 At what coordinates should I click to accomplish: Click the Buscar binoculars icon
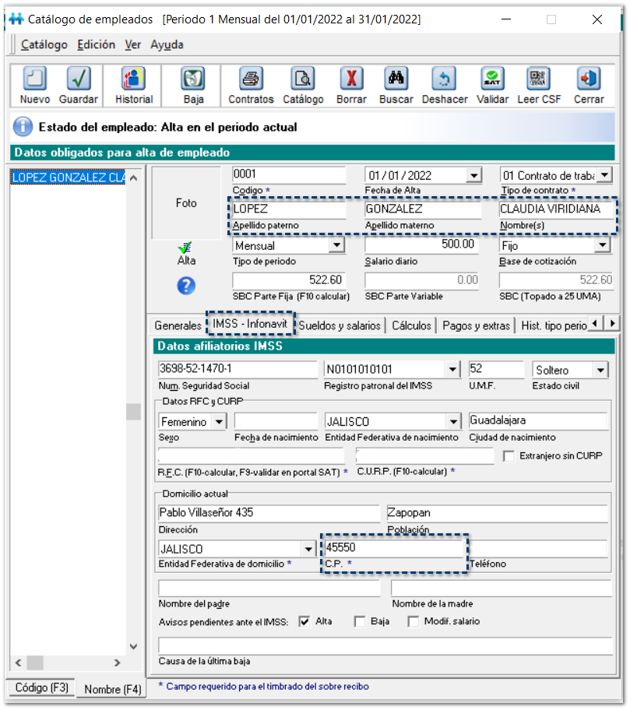(396, 79)
